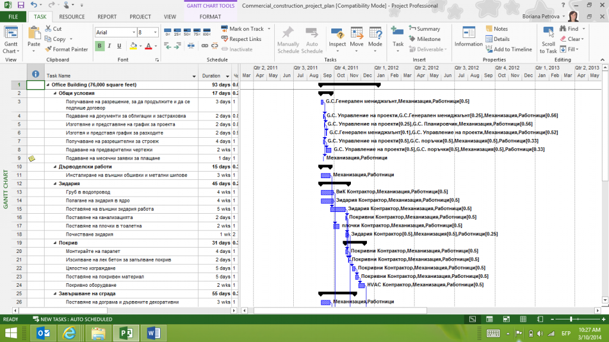The height and width of the screenshot is (342, 609).
Task: Switch to the REPORT tab
Action: (x=107, y=17)
